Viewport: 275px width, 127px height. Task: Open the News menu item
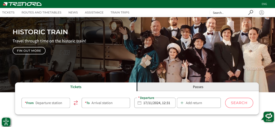[x=73, y=12]
